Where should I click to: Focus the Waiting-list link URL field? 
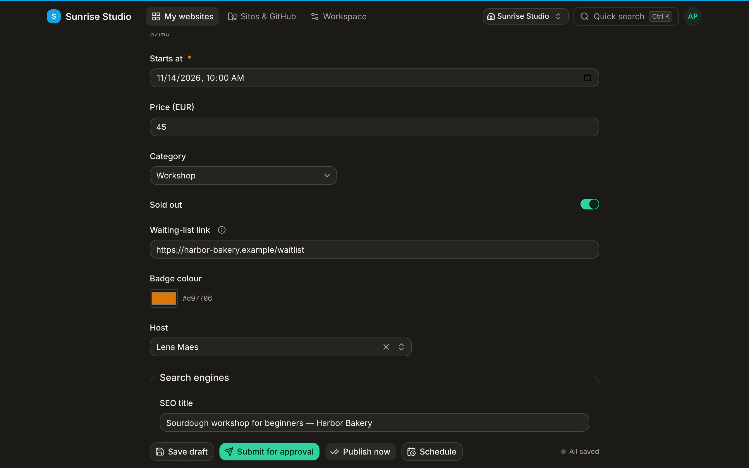point(374,250)
